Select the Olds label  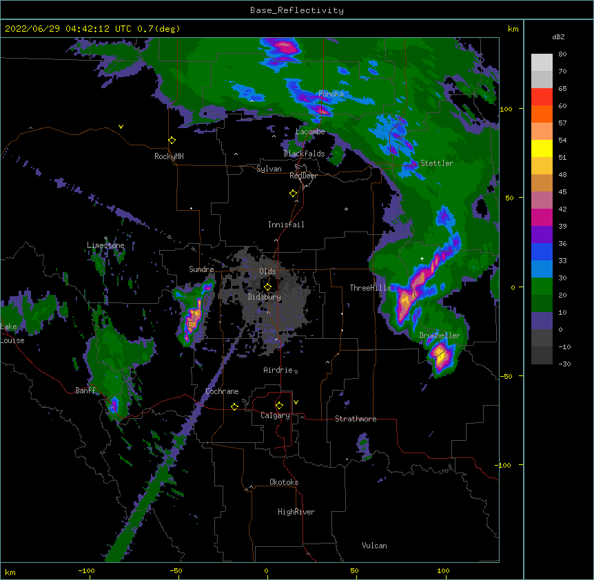coord(267,271)
